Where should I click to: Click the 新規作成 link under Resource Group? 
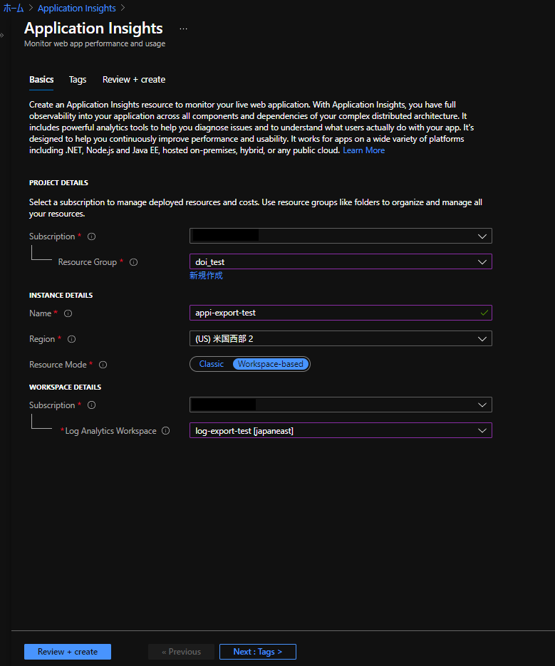(206, 276)
